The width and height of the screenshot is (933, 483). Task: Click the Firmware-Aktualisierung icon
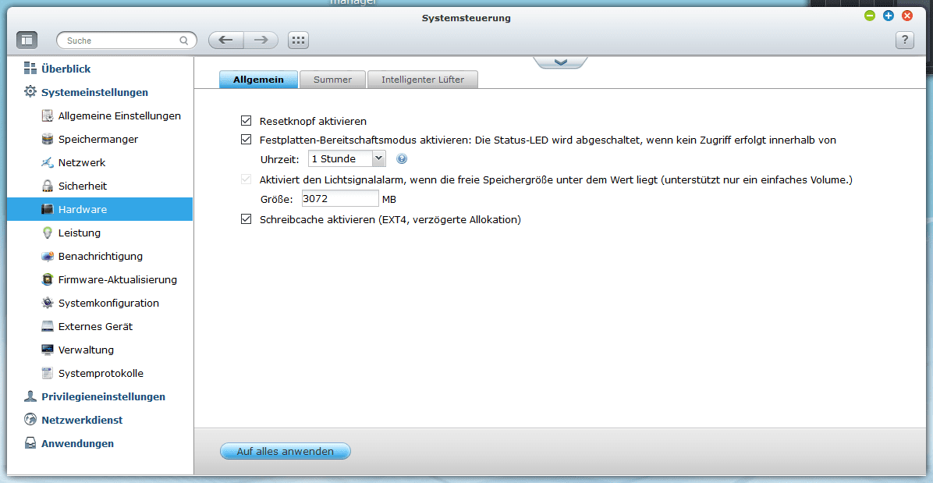coord(48,279)
